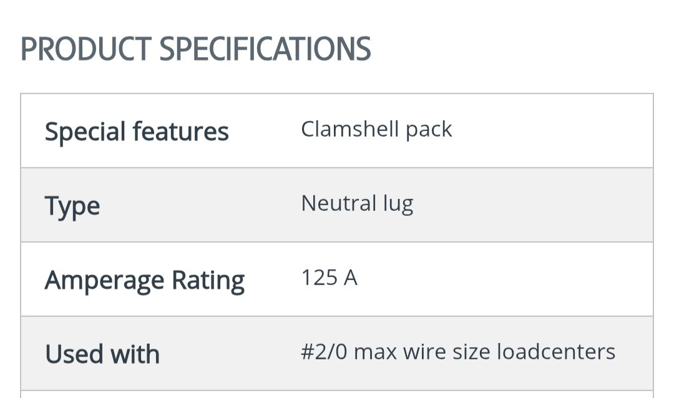Click the word 'Special' in first row

[85, 131]
